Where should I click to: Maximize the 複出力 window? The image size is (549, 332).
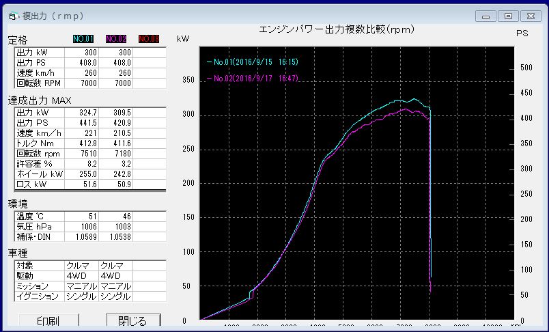pos(507,16)
